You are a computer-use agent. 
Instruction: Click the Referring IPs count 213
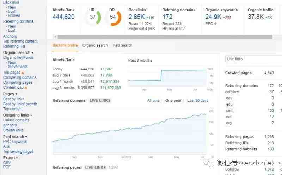(271, 143)
